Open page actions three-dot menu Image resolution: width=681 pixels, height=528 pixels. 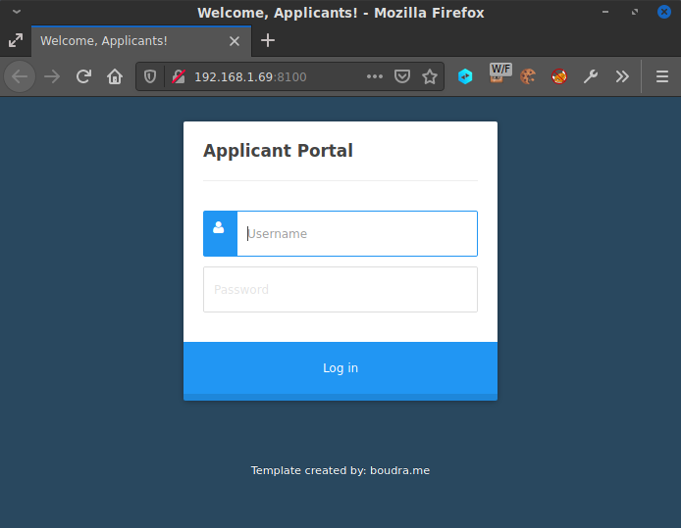pos(375,76)
